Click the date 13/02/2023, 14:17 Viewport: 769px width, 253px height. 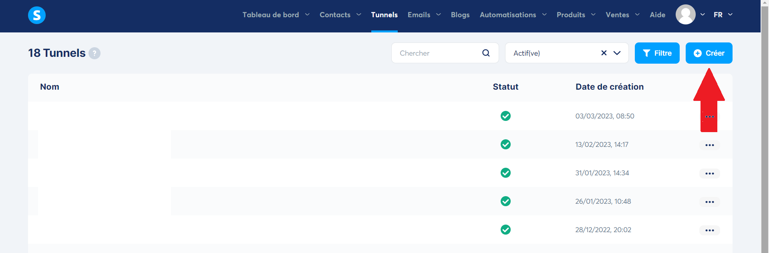point(602,145)
